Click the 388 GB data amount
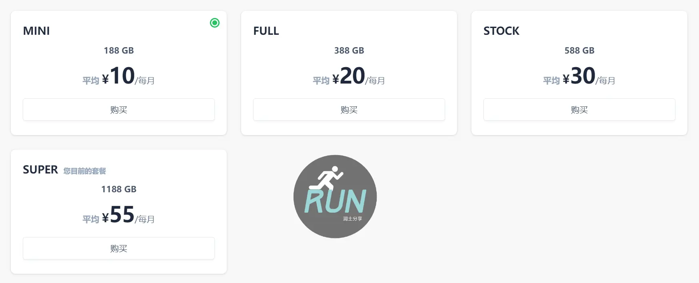This screenshot has width=699, height=283. [x=349, y=50]
